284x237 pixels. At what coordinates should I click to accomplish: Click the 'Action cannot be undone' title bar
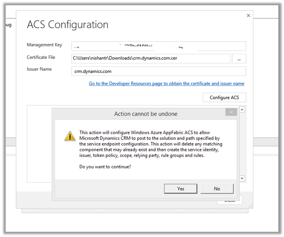[145, 114]
